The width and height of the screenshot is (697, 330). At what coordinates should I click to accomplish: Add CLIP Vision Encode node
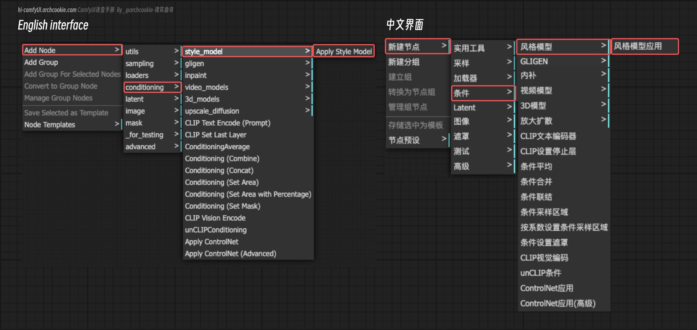(x=247, y=218)
